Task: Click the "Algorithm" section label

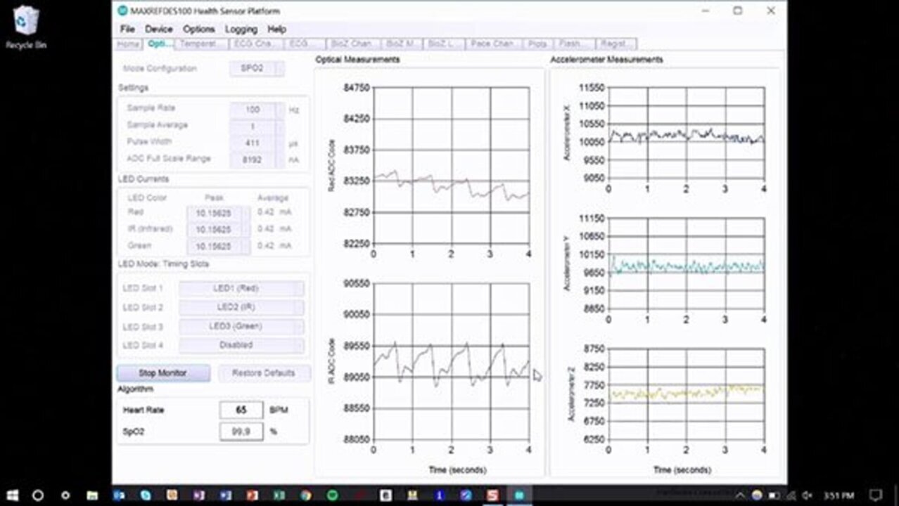Action: 135,389
